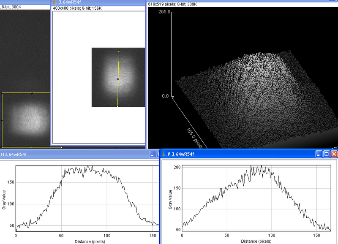Grab the center handle of the yellow line selection
The height and width of the screenshot is (244, 338).
[x=118, y=79]
